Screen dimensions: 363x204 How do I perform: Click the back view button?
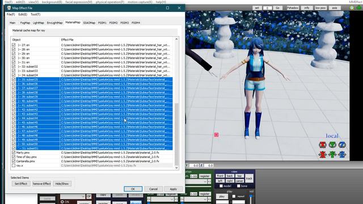(x=230, y=176)
